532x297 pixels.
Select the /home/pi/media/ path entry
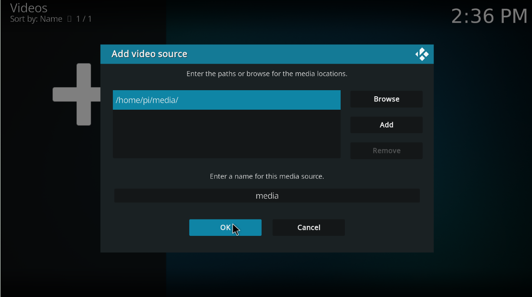pos(226,100)
